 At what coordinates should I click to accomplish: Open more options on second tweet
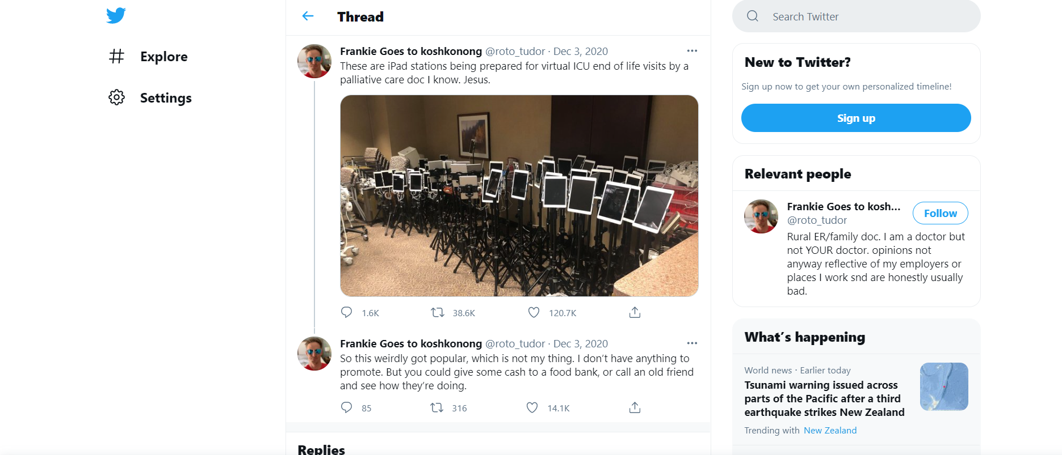[x=691, y=343]
